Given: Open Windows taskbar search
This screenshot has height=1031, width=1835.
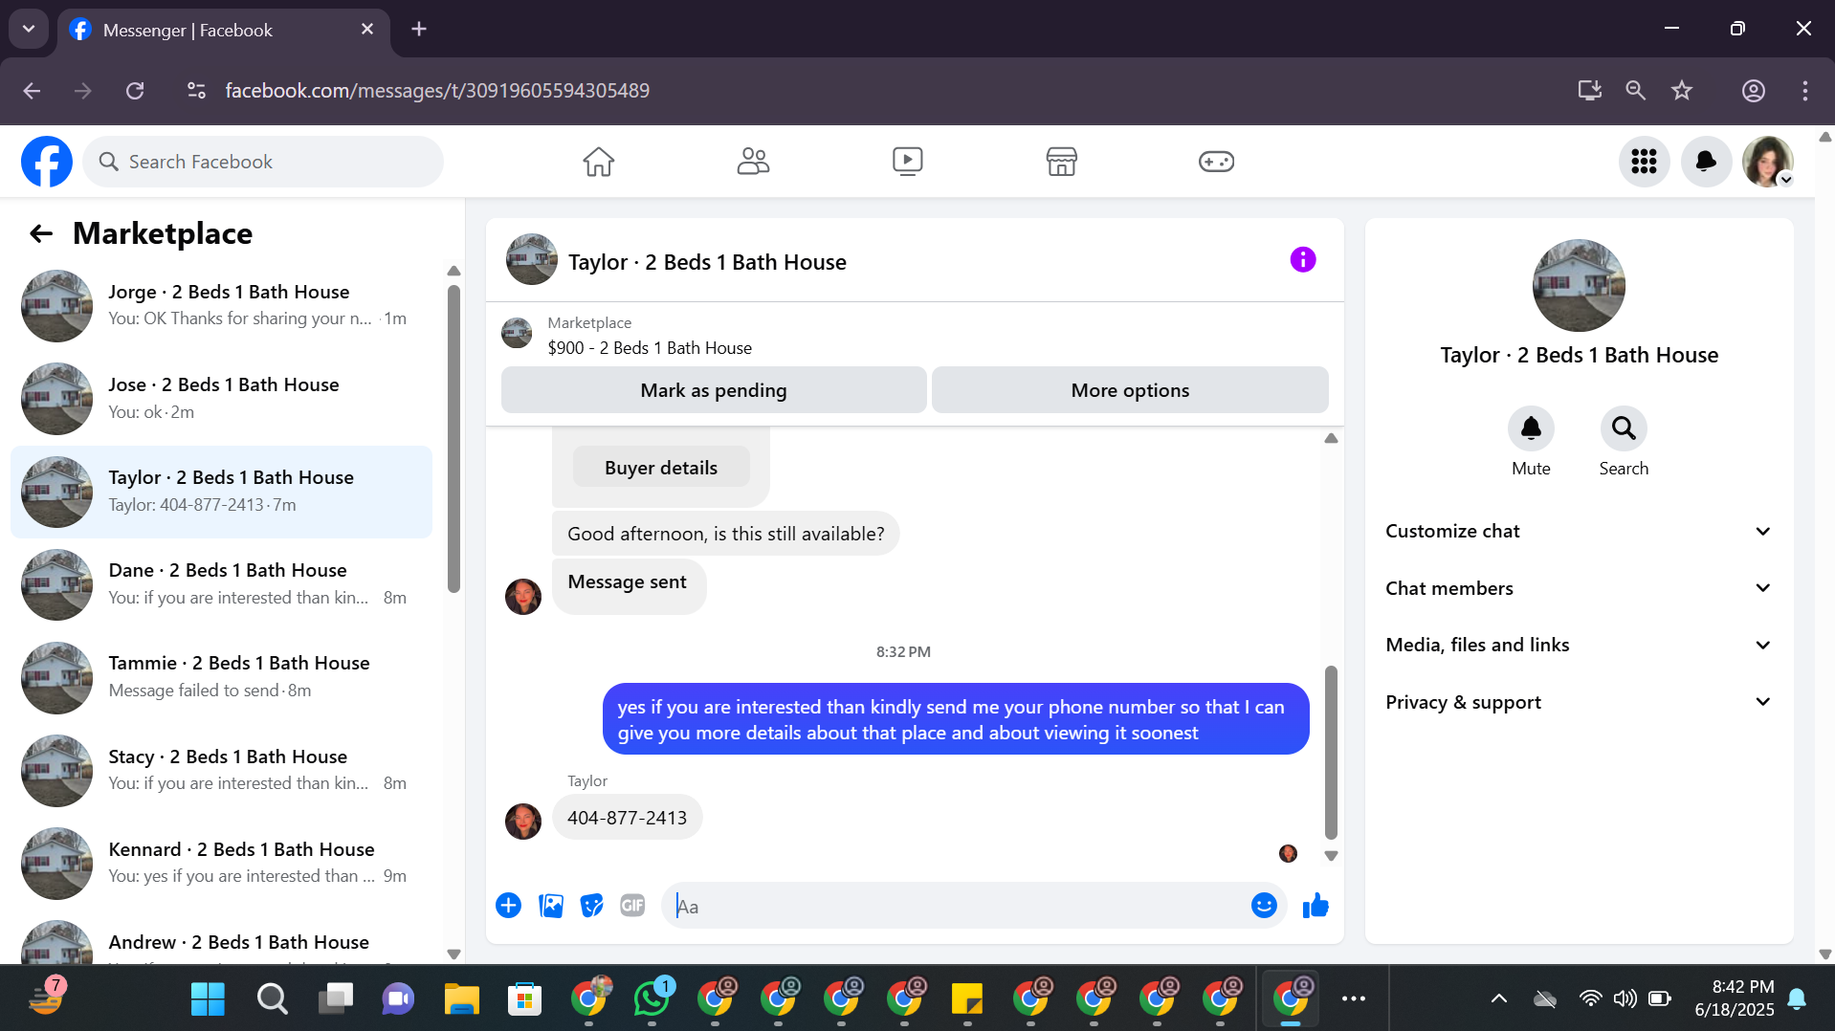Looking at the screenshot, I should (x=272, y=998).
